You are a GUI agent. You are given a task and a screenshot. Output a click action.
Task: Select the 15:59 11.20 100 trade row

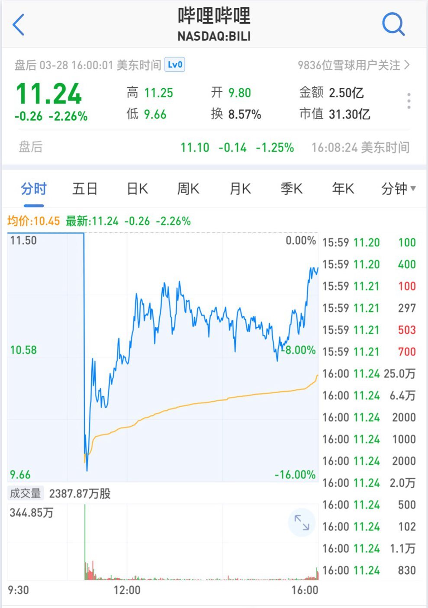[x=369, y=242]
